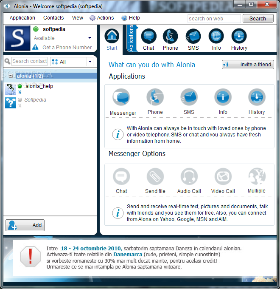The image size is (280, 289).
Task: Click the Alonia title bar app icon
Action: click(x=7, y=6)
